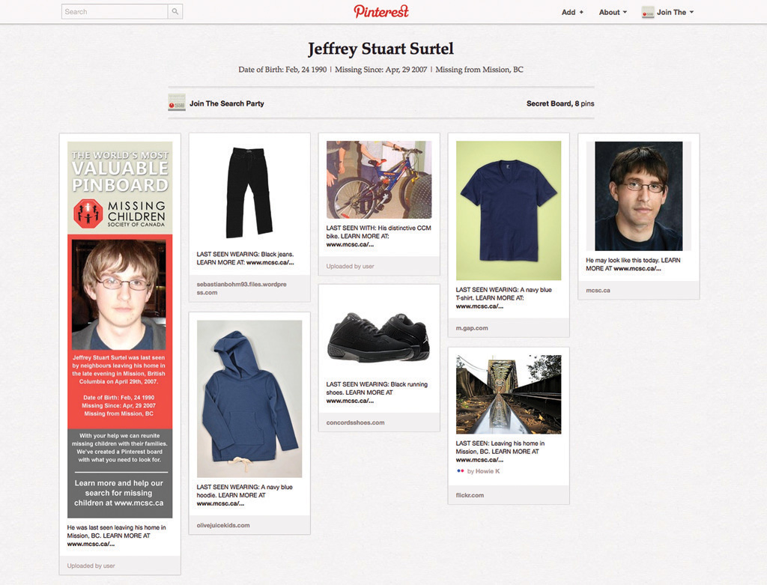Click the Flickr dots icon by Howie K
The width and height of the screenshot is (767, 585).
click(x=460, y=471)
